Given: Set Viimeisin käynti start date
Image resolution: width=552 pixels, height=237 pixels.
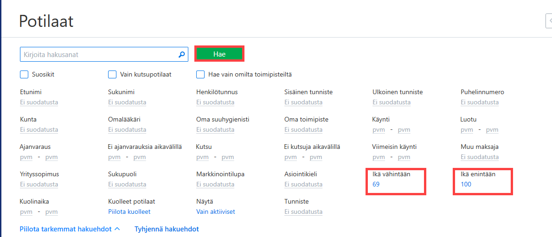Looking at the screenshot, I should tap(379, 157).
